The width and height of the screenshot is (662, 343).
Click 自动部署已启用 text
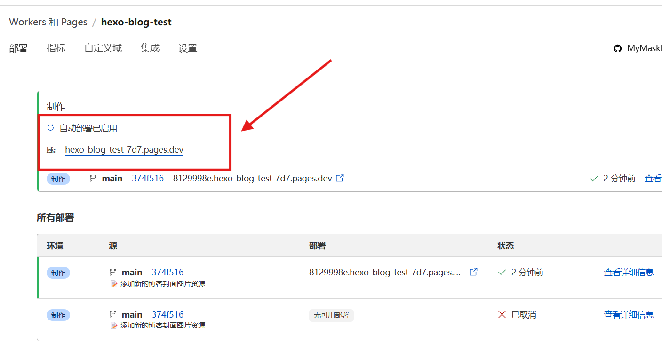click(x=88, y=128)
